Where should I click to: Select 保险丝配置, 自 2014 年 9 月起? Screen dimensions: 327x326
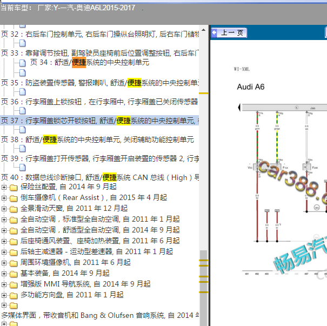[x=69, y=187]
